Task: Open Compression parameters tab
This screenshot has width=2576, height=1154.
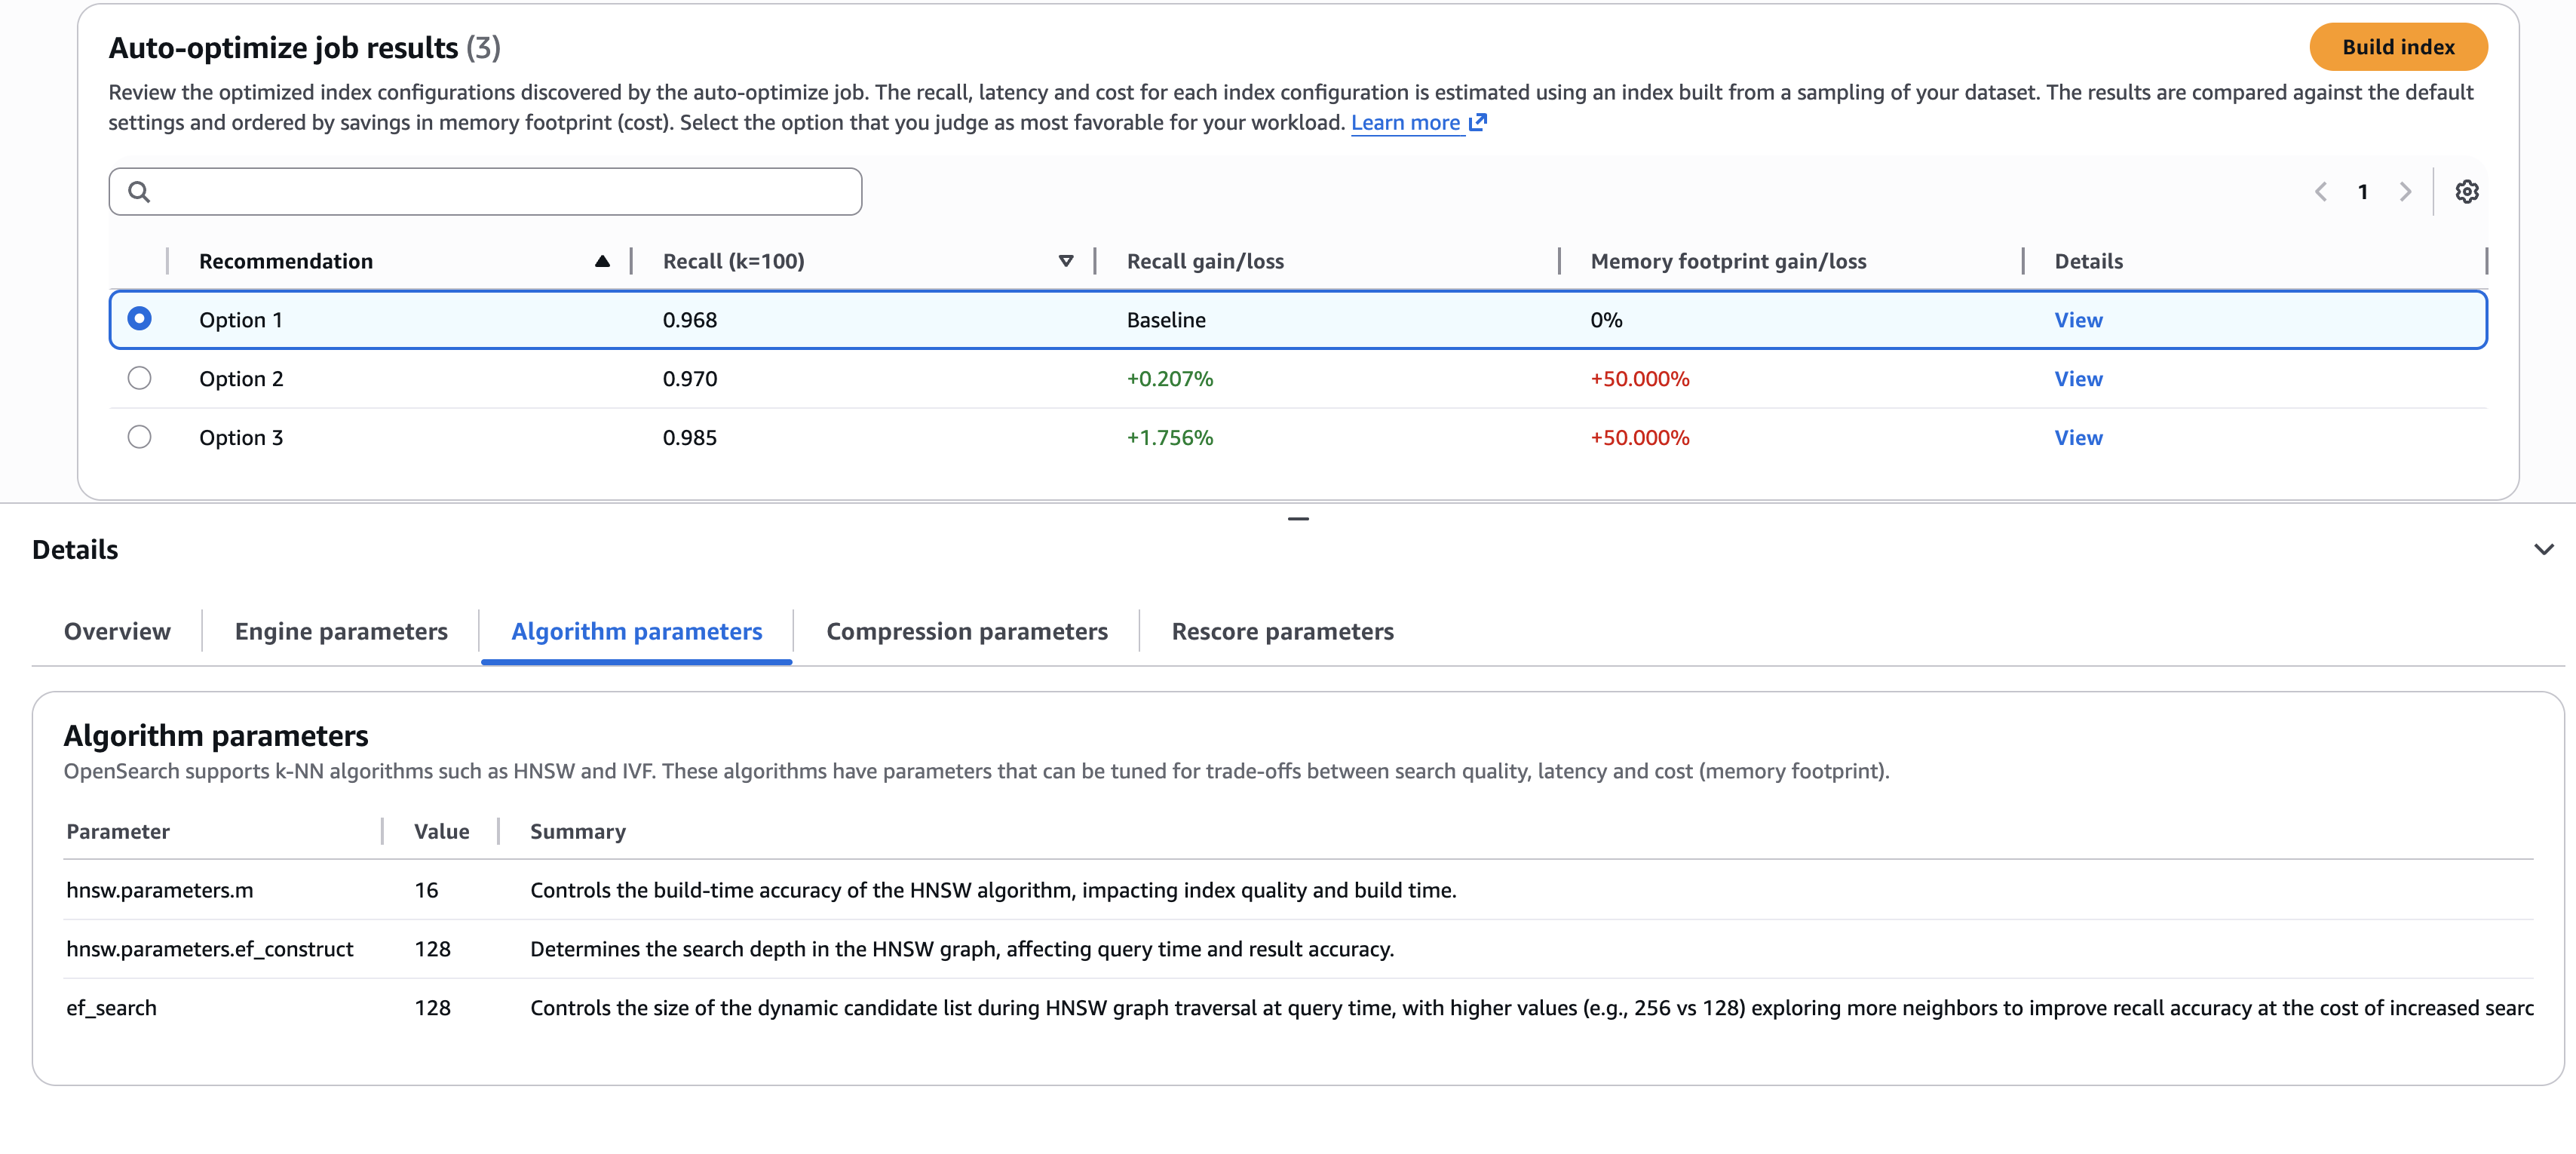Action: [966, 631]
